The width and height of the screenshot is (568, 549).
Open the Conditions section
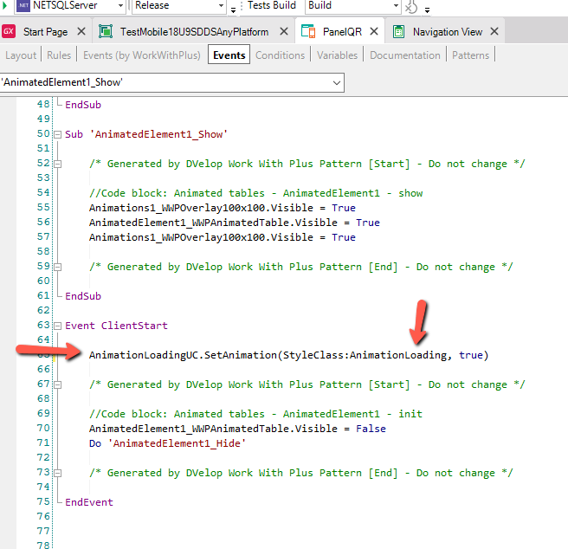pyautogui.click(x=280, y=55)
